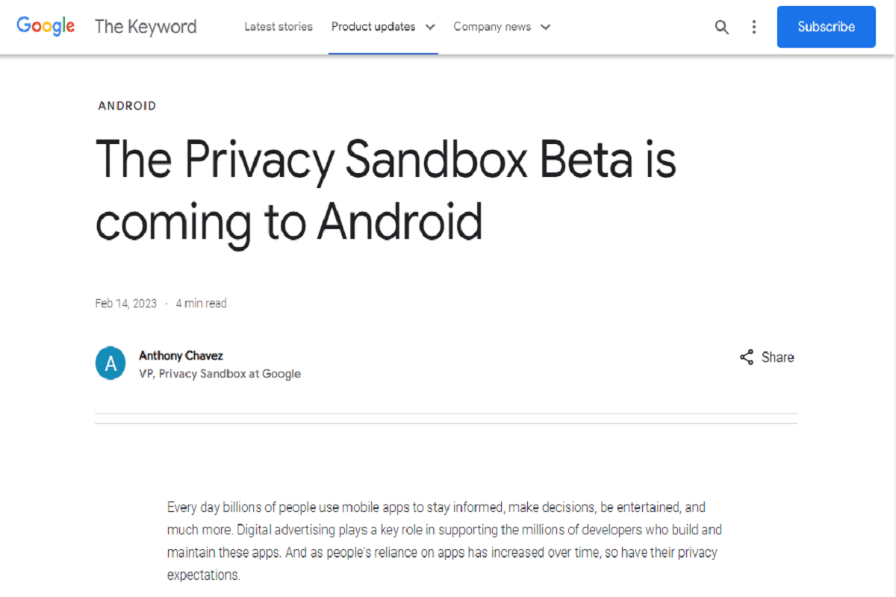Select the Company news menu item
The width and height of the screenshot is (896, 597).
[493, 26]
